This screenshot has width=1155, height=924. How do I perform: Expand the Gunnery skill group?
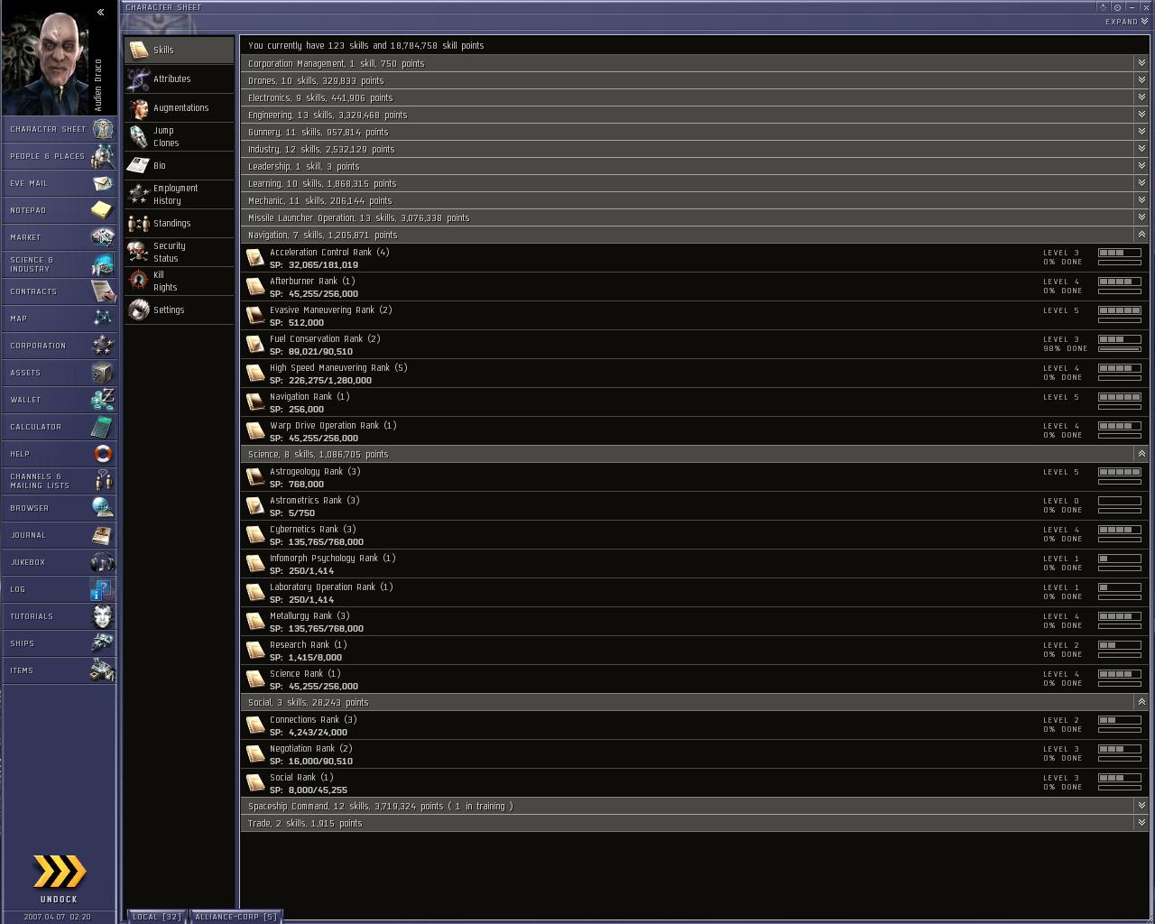point(1141,132)
